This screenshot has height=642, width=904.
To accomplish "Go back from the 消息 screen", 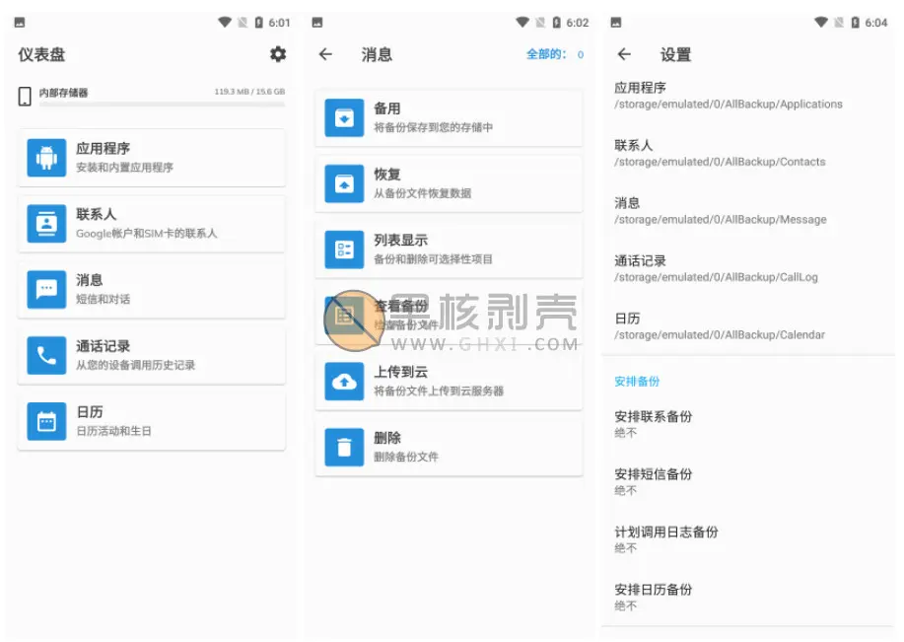I will pyautogui.click(x=325, y=54).
